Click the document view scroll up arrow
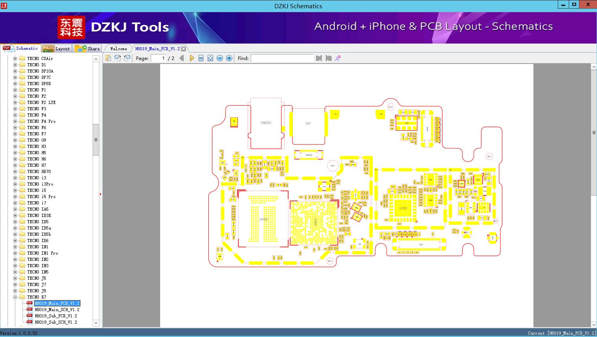Image resolution: width=597 pixels, height=337 pixels. point(594,67)
